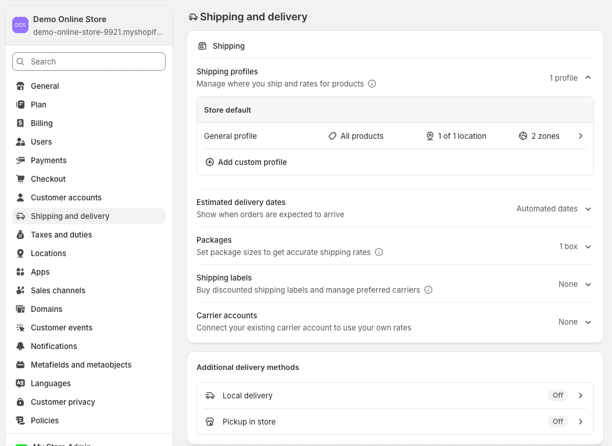Click the Payments hand icon in sidebar

(20, 160)
